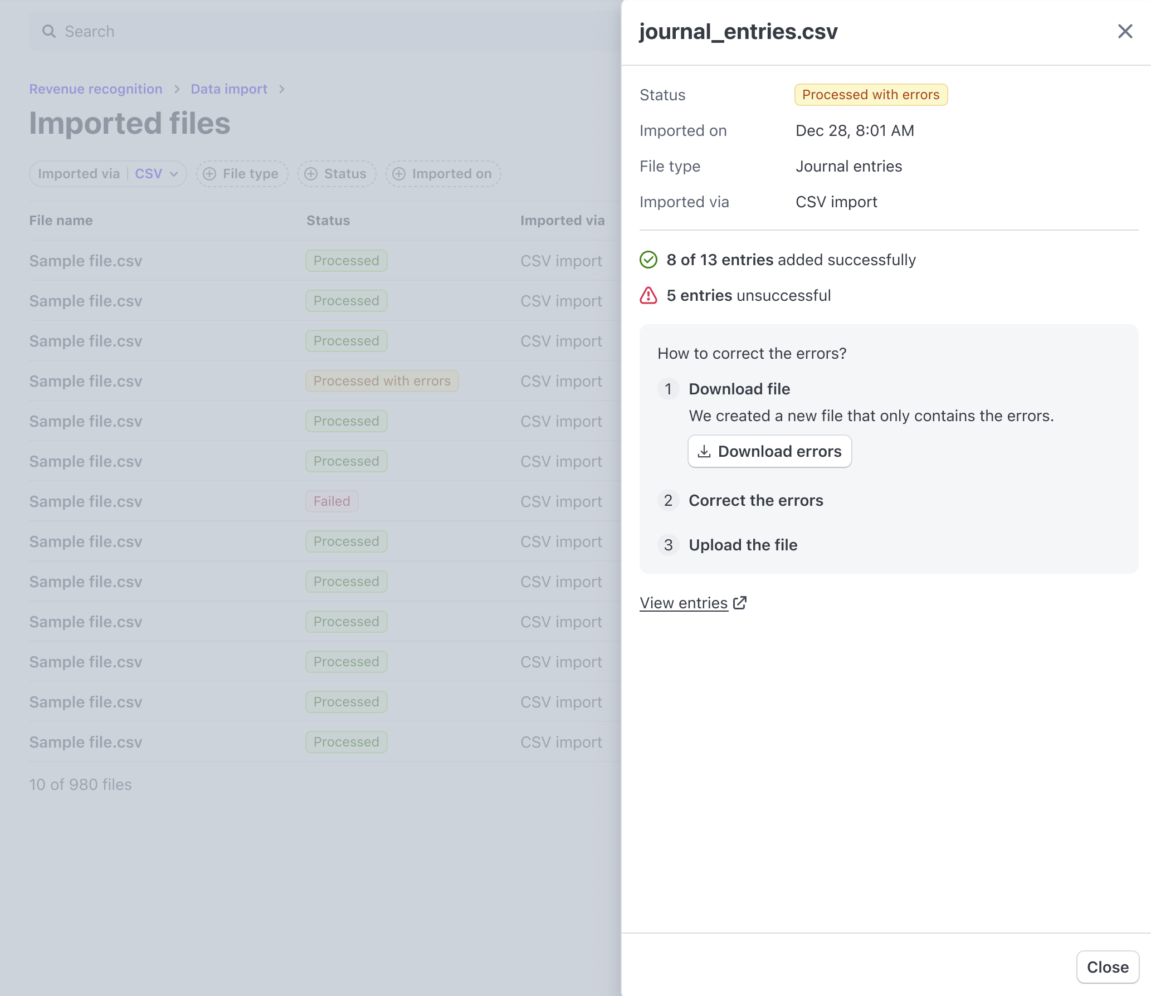
Task: Expand the Status filter chip
Action: (x=336, y=173)
